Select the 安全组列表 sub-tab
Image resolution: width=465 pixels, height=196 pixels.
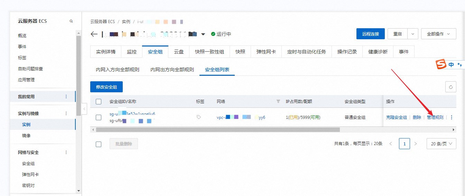(x=217, y=70)
